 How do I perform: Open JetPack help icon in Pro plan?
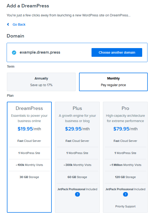click(125, 194)
